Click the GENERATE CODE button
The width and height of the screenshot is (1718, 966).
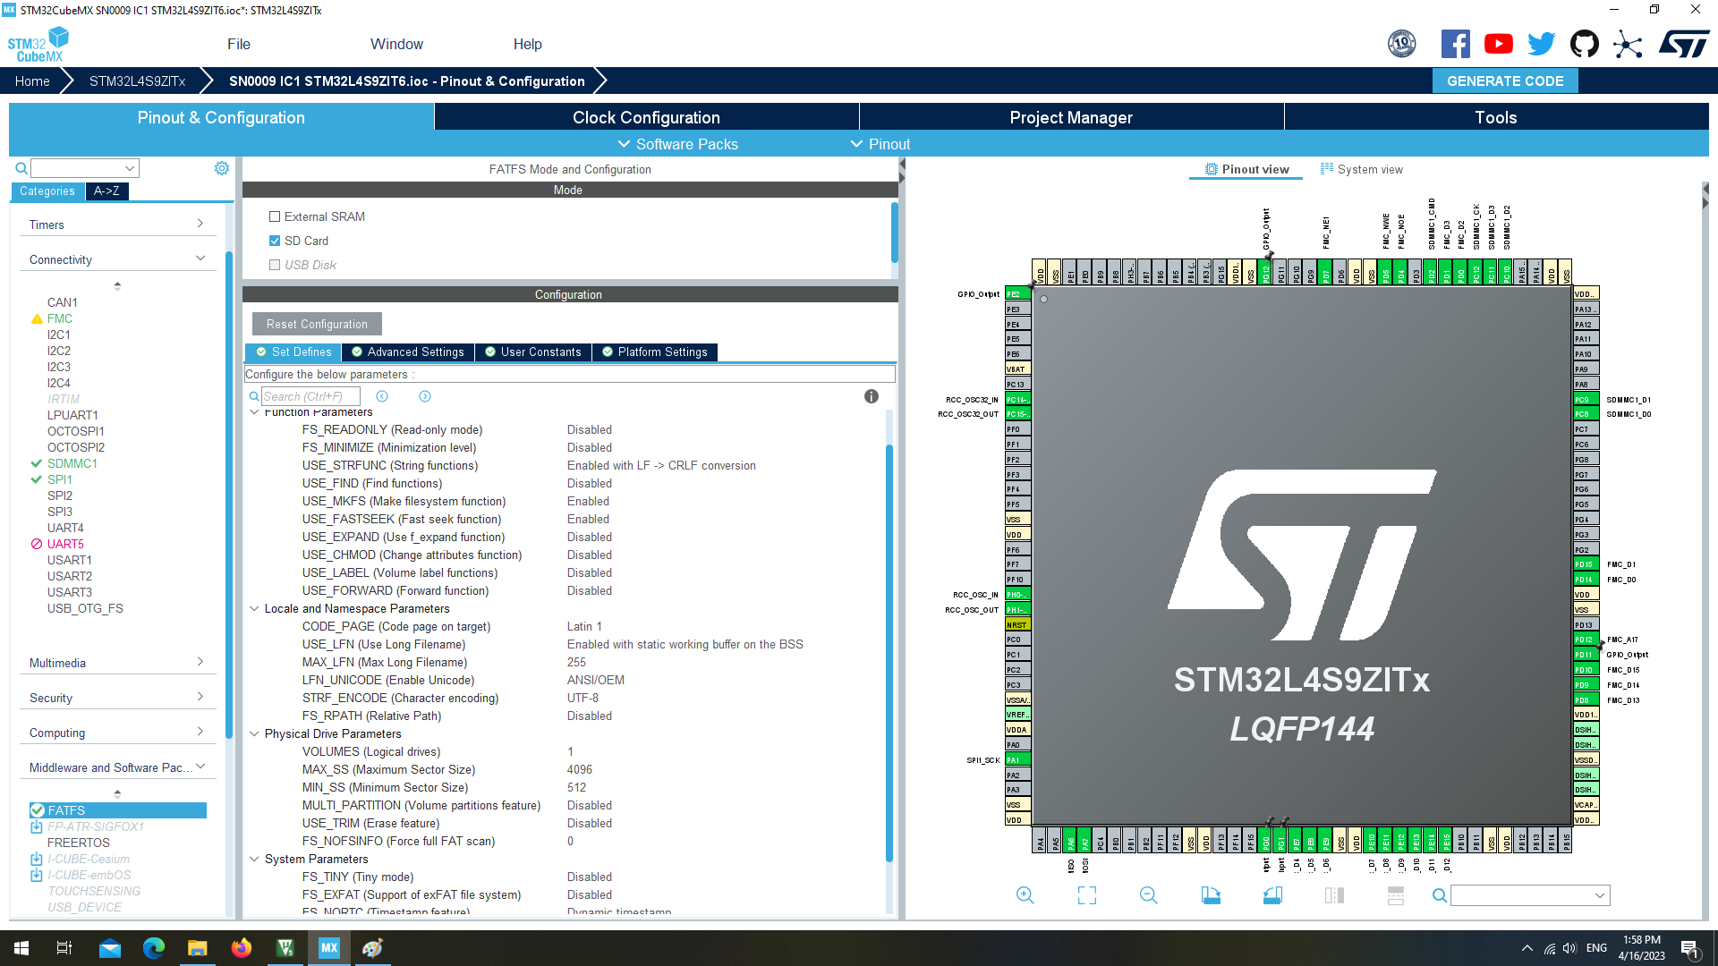[x=1505, y=80]
